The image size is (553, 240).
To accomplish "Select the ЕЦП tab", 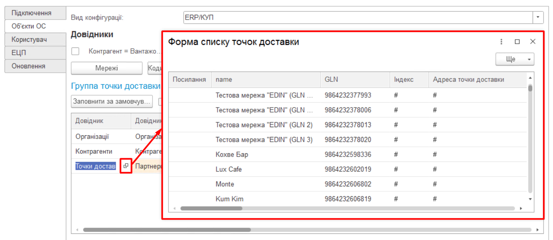I will click(x=35, y=53).
